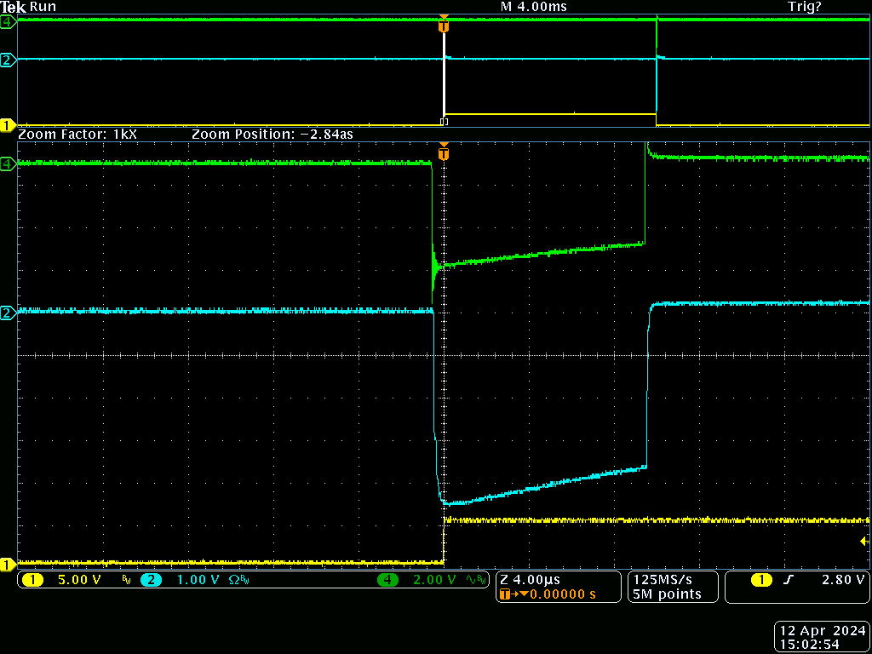The height and width of the screenshot is (654, 872).
Task: Open the channel 2 scale reading 1.00 V
Action: [x=198, y=580]
